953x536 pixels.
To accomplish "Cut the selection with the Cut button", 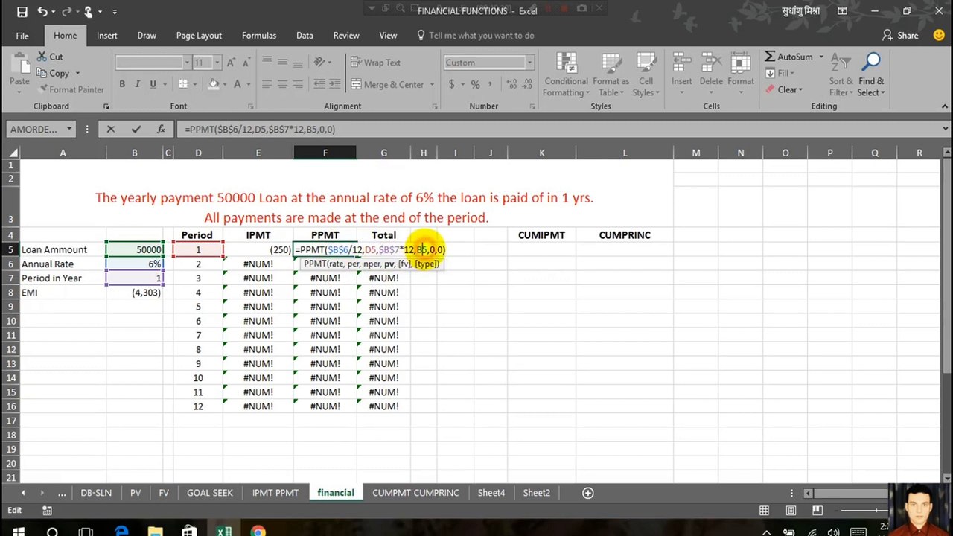I will point(50,57).
